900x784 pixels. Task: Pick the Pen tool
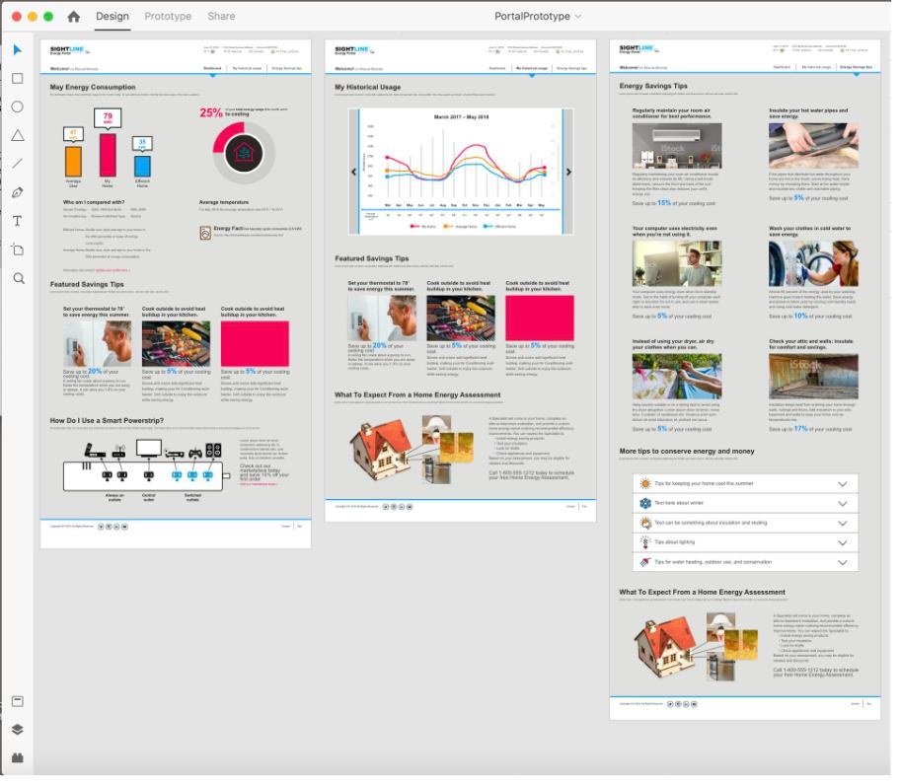[x=18, y=193]
